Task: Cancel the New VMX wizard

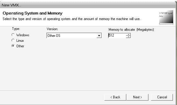Action: click(162, 97)
